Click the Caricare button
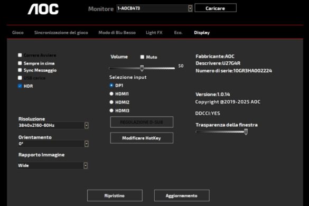This screenshot has height=206, width=309. 216,8
